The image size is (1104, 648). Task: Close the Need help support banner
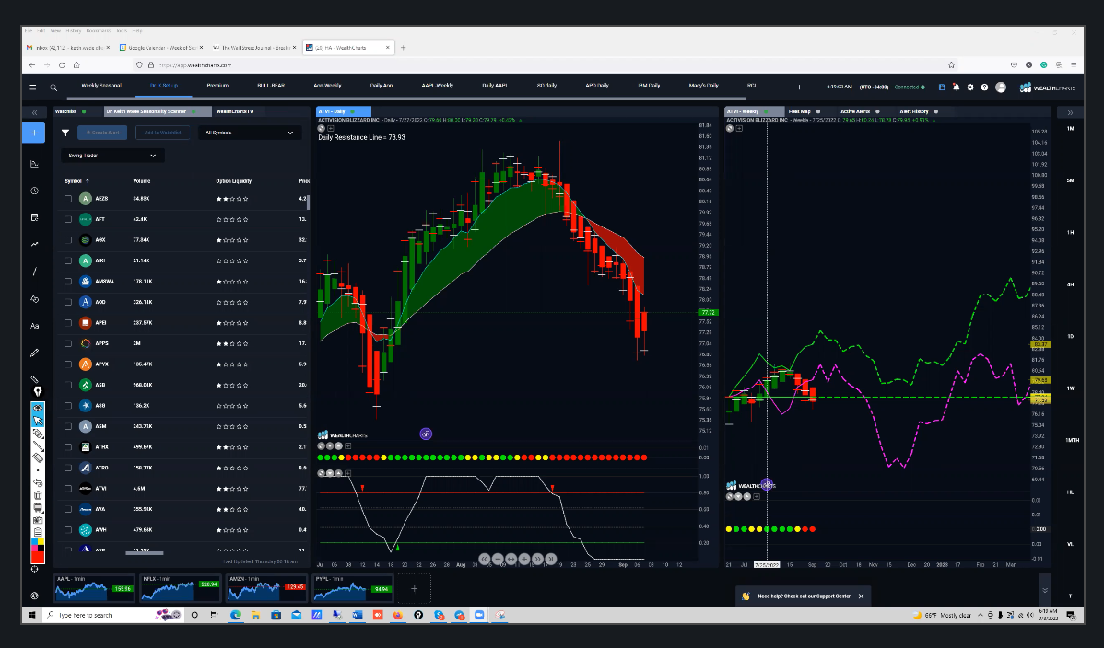click(861, 596)
